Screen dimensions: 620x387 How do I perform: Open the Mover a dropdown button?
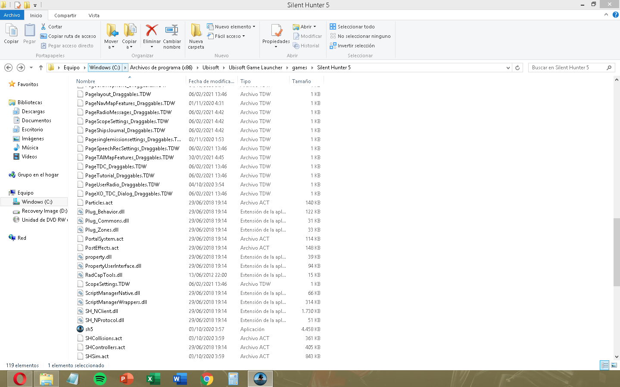[111, 37]
